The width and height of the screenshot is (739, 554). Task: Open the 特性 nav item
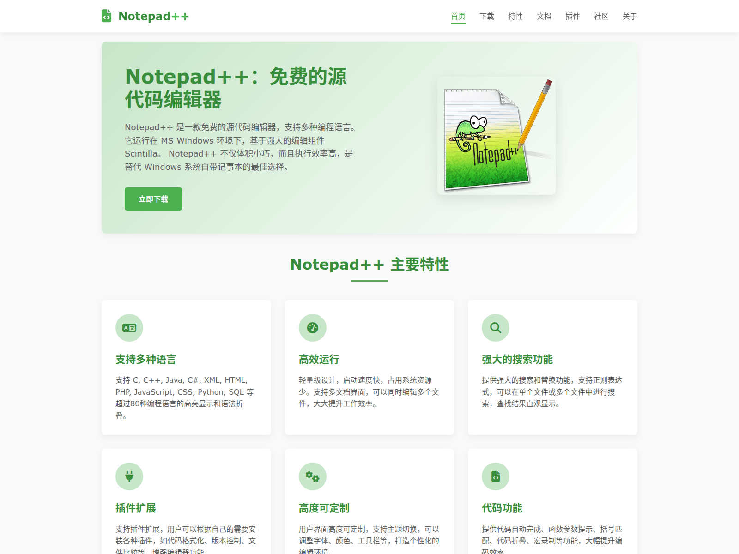(515, 16)
